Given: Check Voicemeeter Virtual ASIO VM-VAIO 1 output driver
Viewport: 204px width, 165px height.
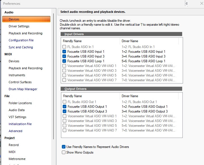Looking at the screenshot, I should pyautogui.click(x=65, y=116).
